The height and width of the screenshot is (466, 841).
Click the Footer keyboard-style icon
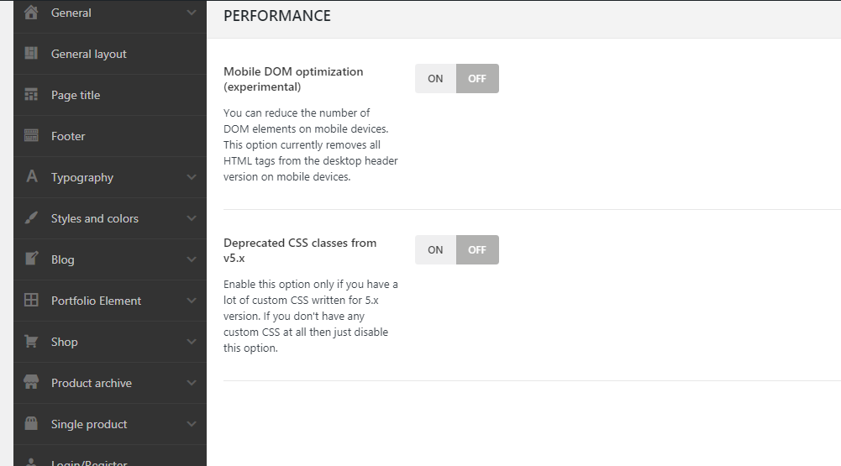31,136
